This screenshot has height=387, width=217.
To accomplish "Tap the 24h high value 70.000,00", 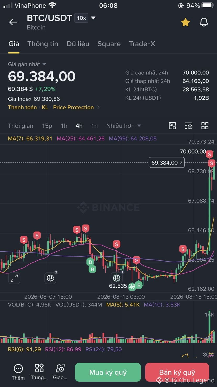I will click(x=196, y=73).
